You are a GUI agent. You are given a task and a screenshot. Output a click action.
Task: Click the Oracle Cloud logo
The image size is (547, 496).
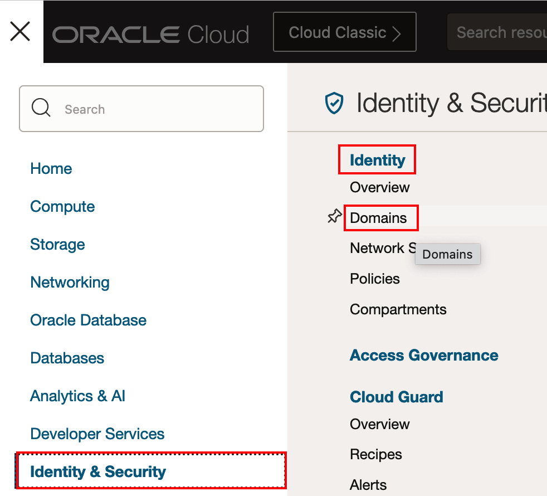point(151,35)
